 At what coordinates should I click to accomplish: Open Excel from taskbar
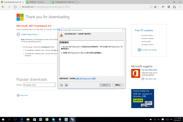47,119
